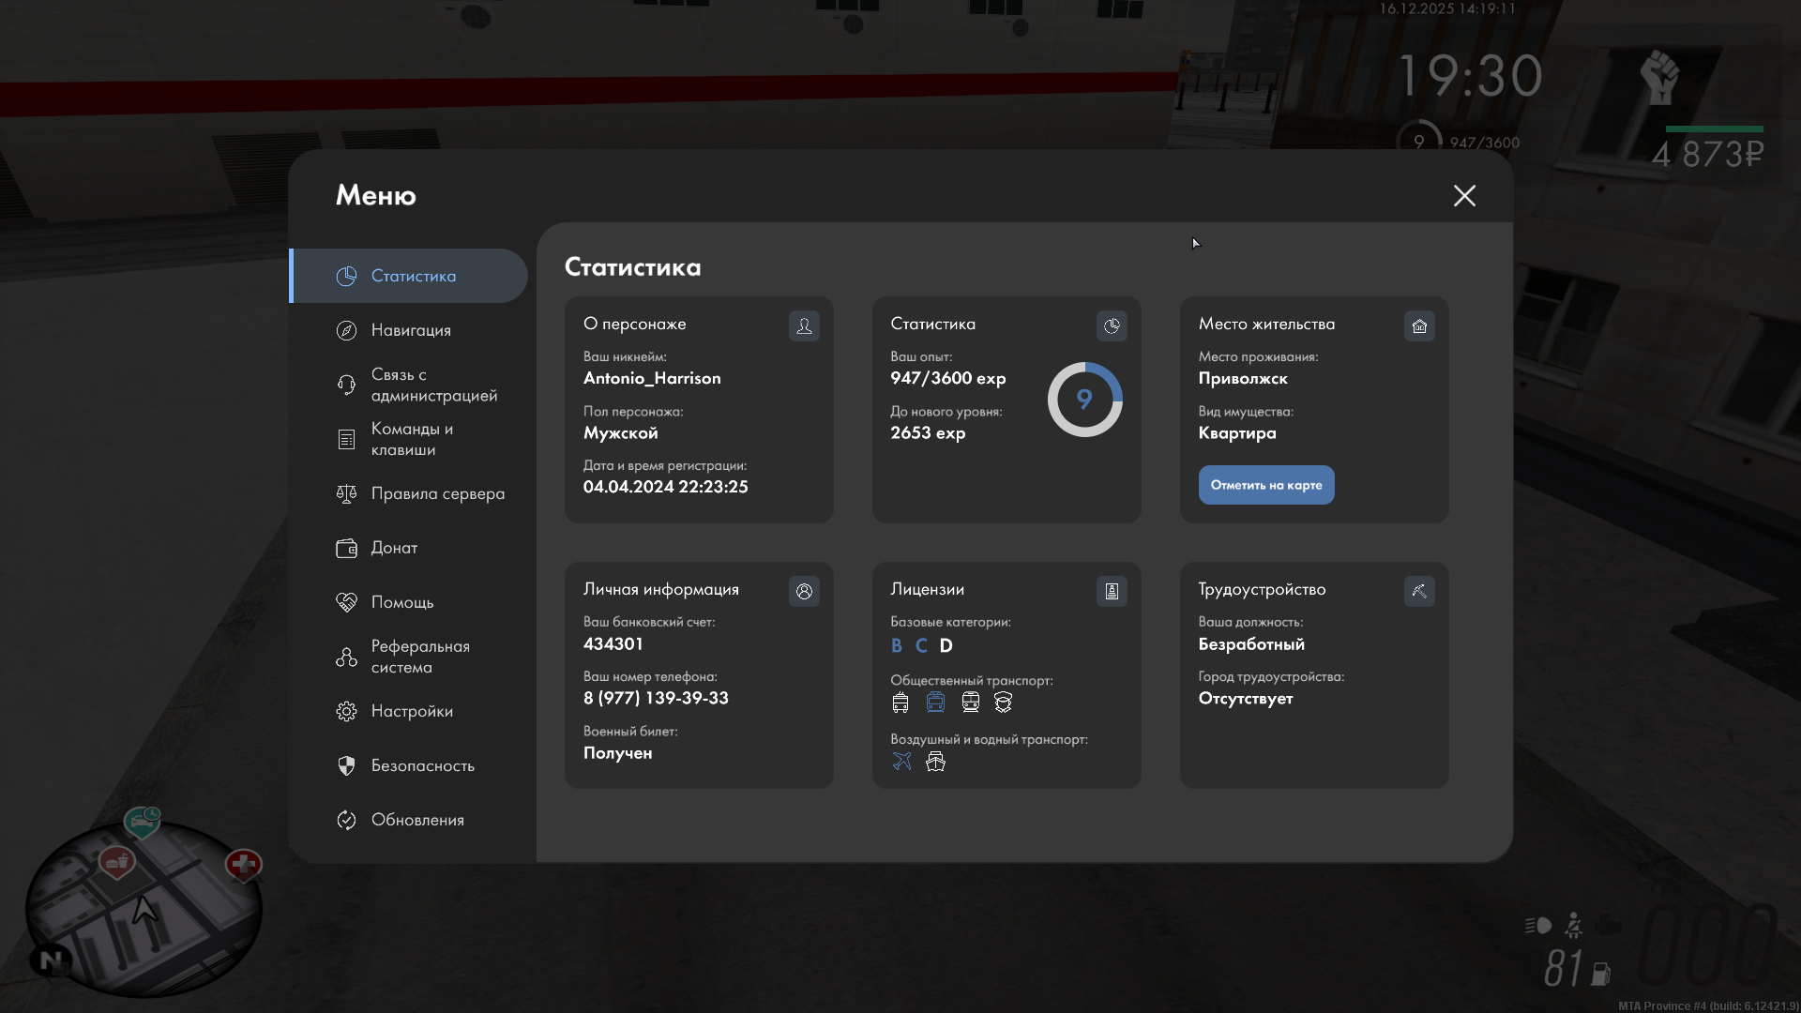Open the Навигация menu section
This screenshot has width=1801, height=1013.
tap(410, 330)
